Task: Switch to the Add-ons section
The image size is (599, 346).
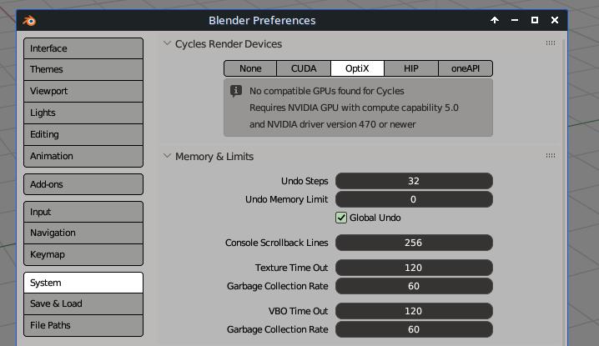Action: pos(83,184)
